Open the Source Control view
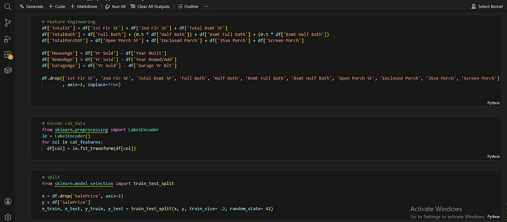The height and width of the screenshot is (222, 507). [8, 22]
